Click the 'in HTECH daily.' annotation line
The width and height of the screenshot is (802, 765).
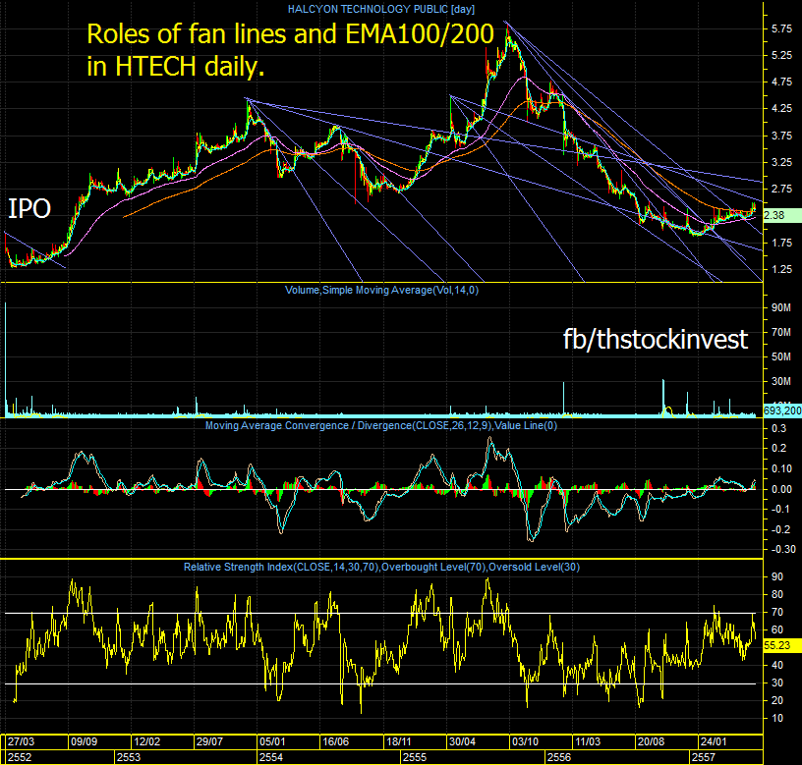point(175,67)
